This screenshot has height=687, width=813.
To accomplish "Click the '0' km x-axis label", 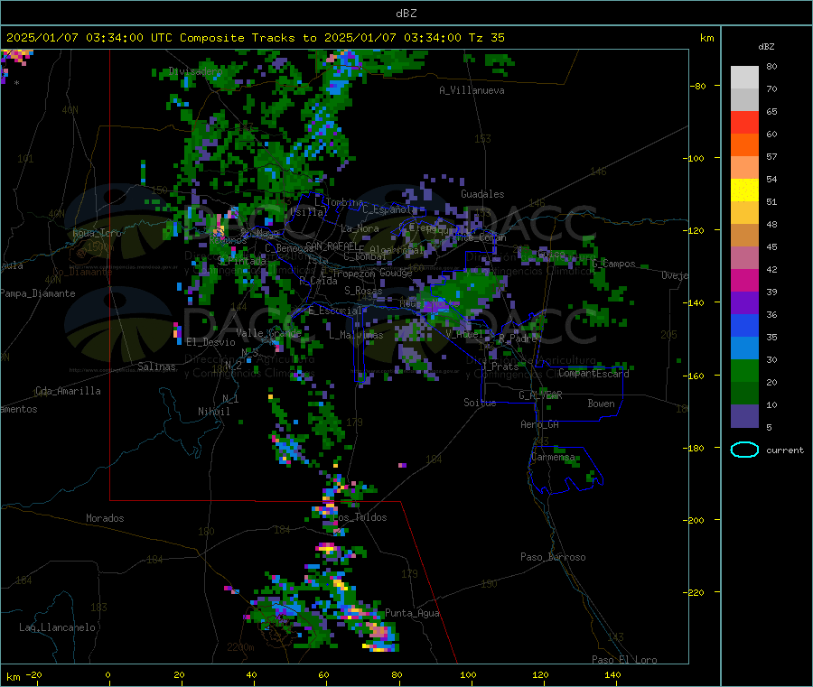I will [107, 674].
